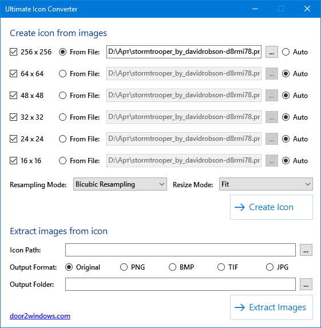Click the 256 x 256 file path field
The width and height of the screenshot is (321, 328).
click(x=184, y=52)
